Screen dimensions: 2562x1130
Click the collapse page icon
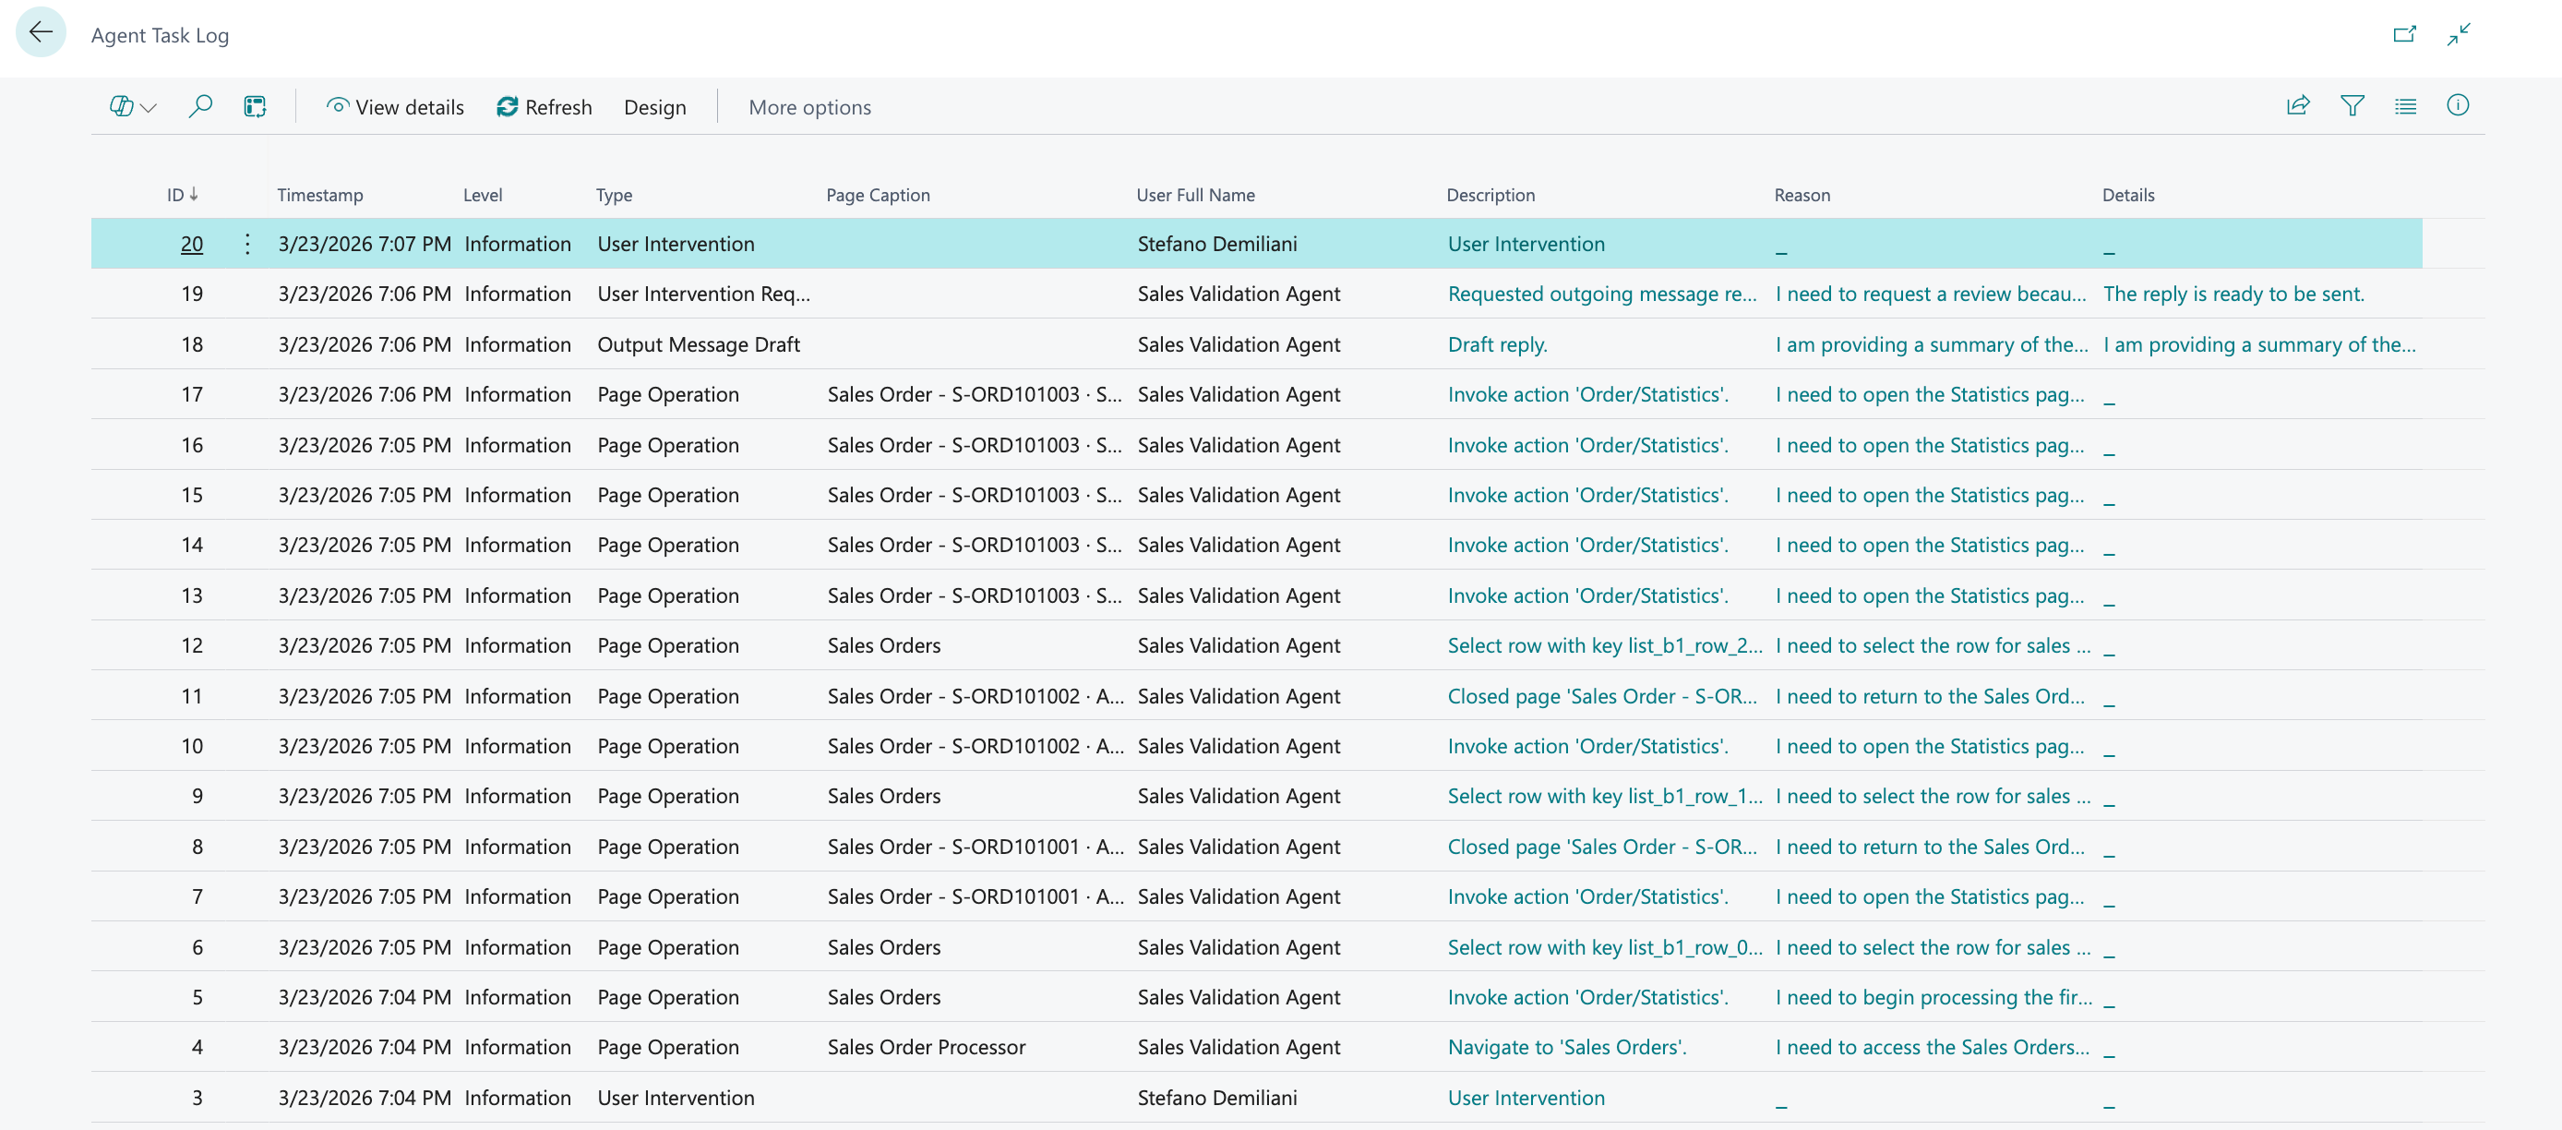pyautogui.click(x=2459, y=35)
